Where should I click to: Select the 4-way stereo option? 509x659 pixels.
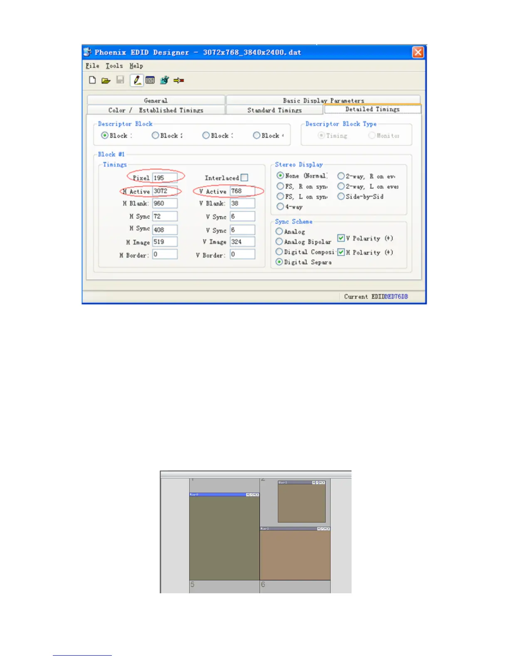pyautogui.click(x=280, y=206)
